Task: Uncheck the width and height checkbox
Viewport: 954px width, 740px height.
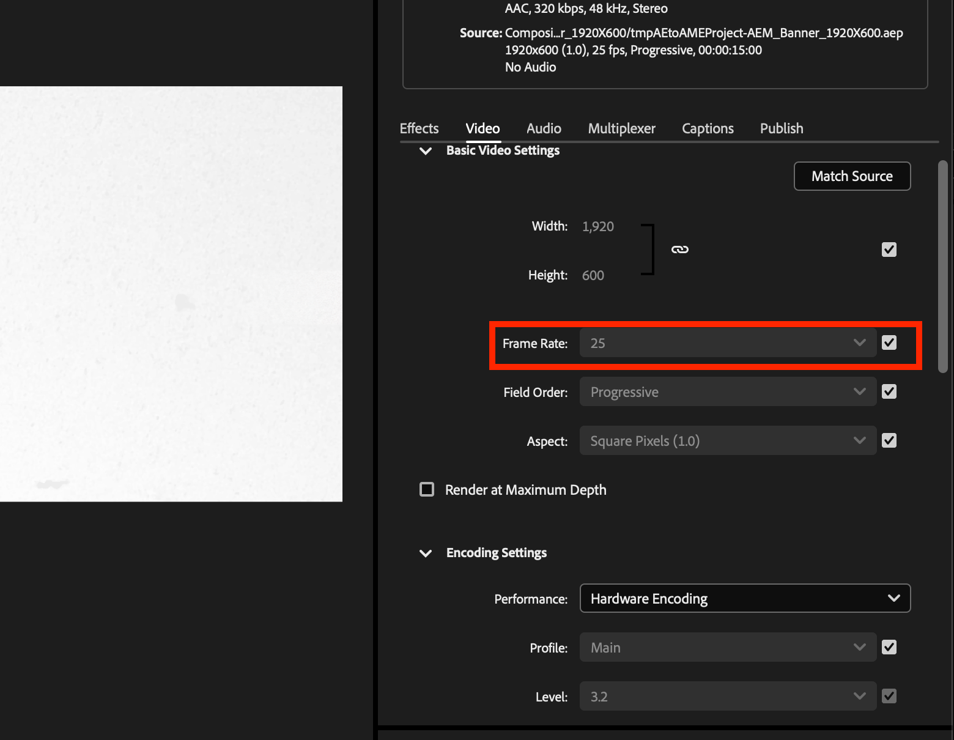Action: 889,249
